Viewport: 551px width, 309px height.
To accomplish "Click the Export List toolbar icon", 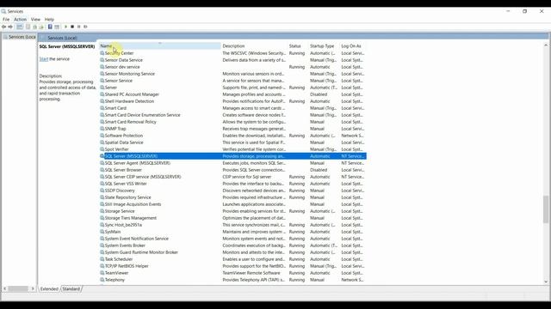I will 41,27.
